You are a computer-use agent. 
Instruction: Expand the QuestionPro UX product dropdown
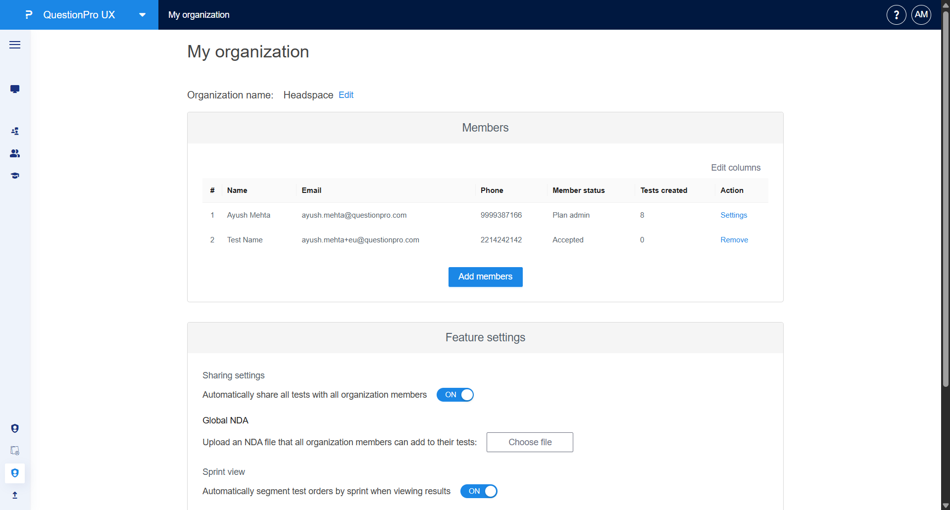pyautogui.click(x=143, y=15)
